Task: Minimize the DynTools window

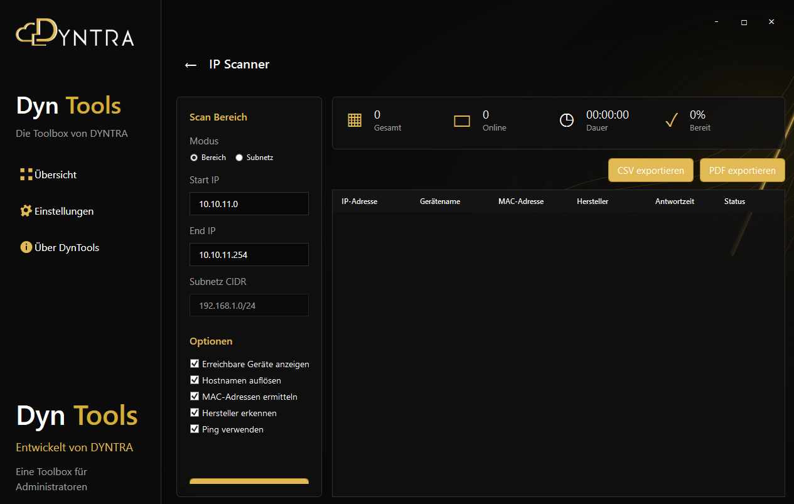Action: click(716, 22)
